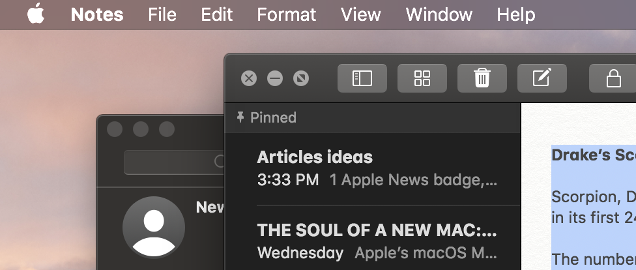
Task: Compose a new note
Action: (542, 79)
